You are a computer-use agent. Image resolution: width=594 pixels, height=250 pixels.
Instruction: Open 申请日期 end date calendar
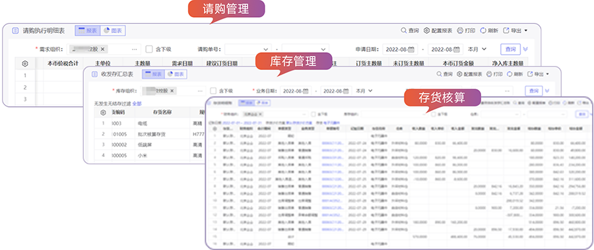coord(456,49)
